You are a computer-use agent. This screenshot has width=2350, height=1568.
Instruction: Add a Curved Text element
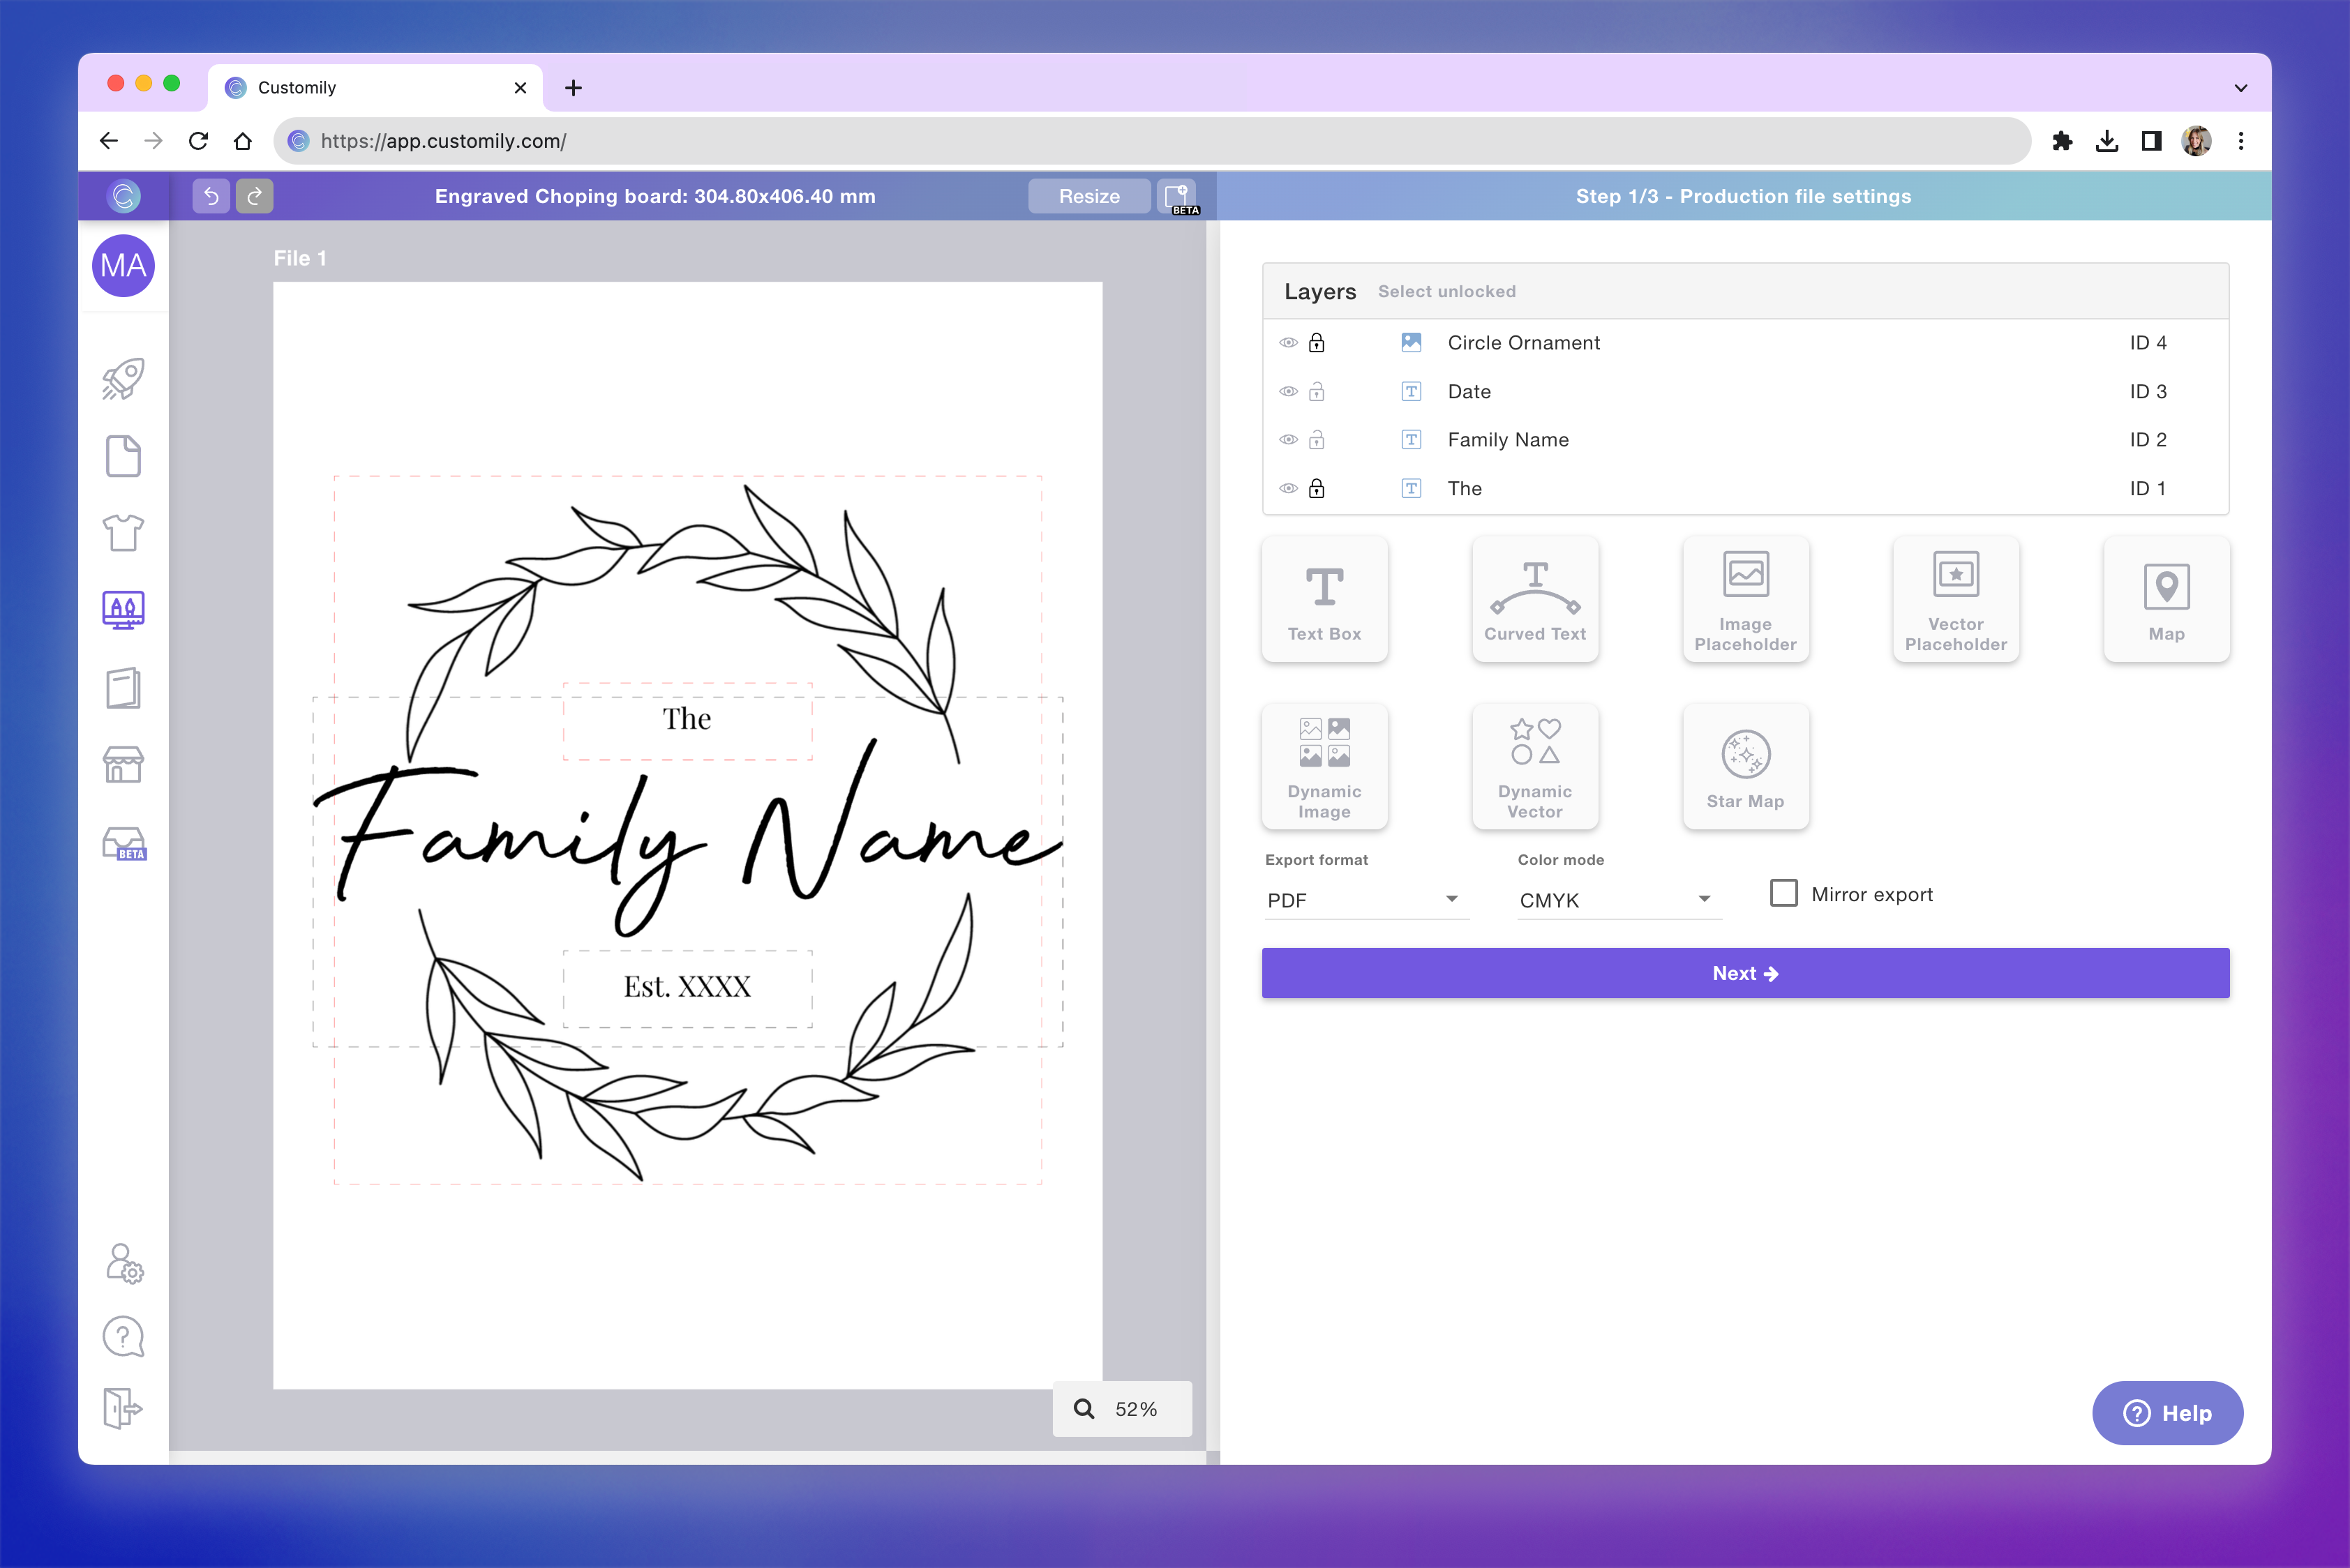click(1534, 598)
